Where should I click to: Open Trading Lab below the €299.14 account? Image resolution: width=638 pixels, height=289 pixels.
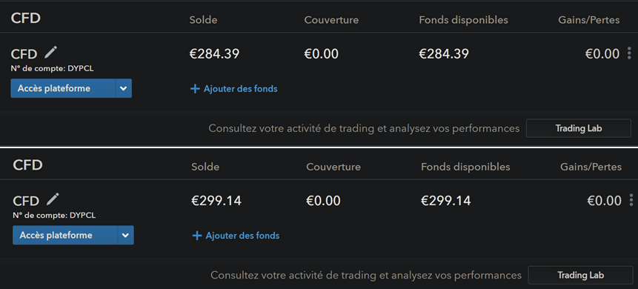coord(581,275)
